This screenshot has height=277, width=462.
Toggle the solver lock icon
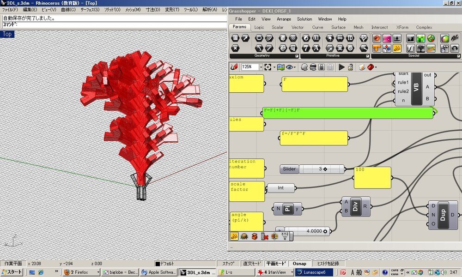tap(351, 67)
